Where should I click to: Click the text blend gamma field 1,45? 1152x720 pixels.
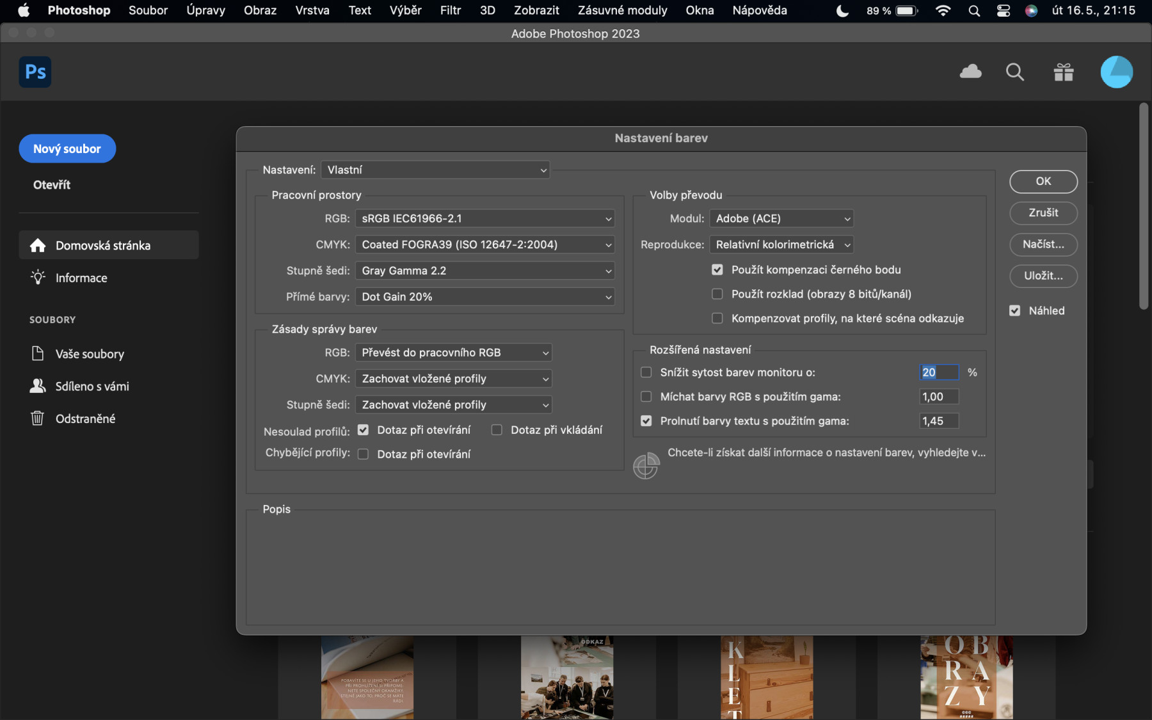pos(939,420)
